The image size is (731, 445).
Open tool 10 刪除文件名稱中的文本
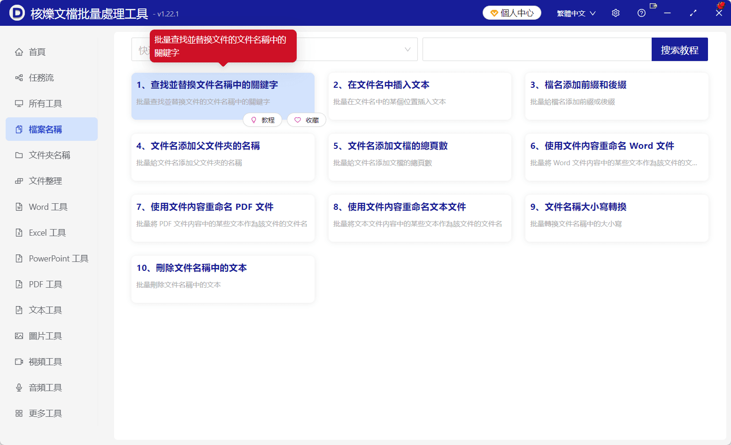pyautogui.click(x=223, y=279)
